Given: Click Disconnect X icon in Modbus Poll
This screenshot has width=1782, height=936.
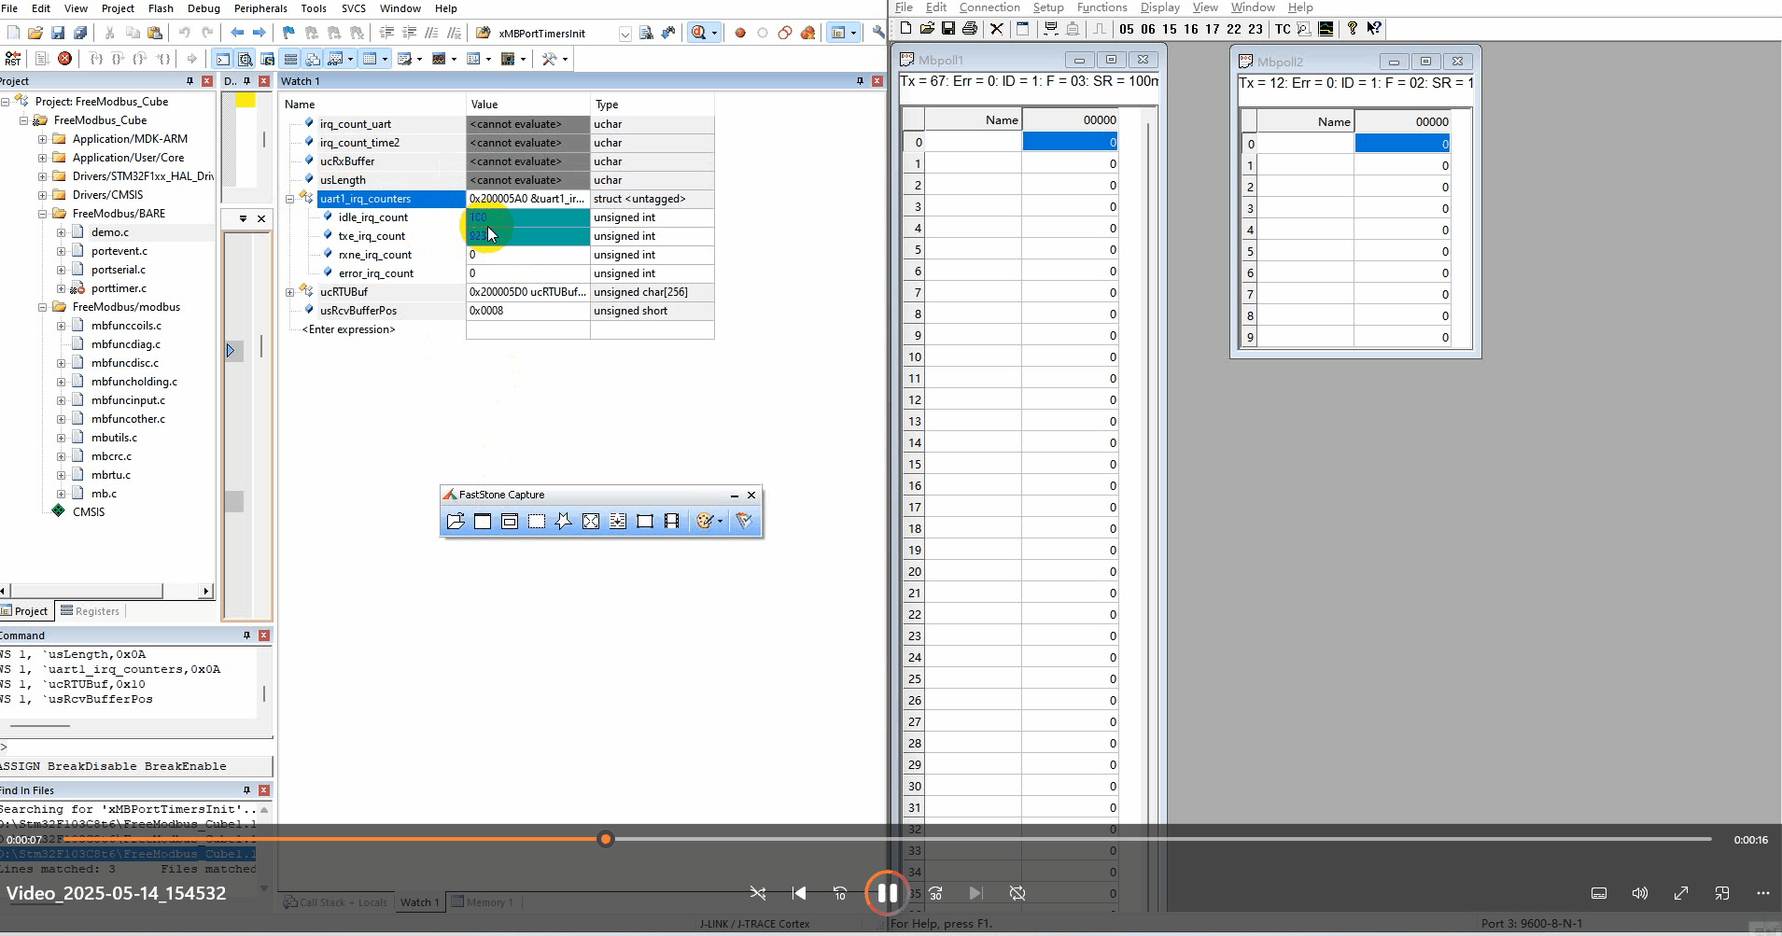Looking at the screenshot, I should [997, 29].
